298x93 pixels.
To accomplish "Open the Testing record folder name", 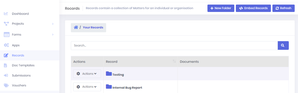I will [x=118, y=75].
